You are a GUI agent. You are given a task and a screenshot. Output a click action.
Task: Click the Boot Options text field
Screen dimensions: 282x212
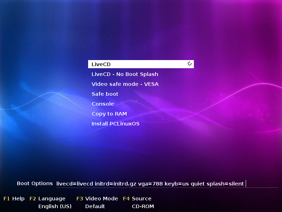point(167,184)
